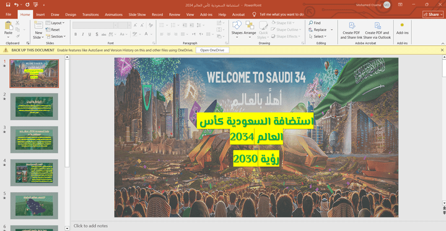Screen dimensions: 446x231
Task: Click the notes area to add notes
Action: [90, 226]
